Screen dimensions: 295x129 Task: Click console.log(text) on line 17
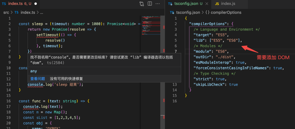(43, 107)
